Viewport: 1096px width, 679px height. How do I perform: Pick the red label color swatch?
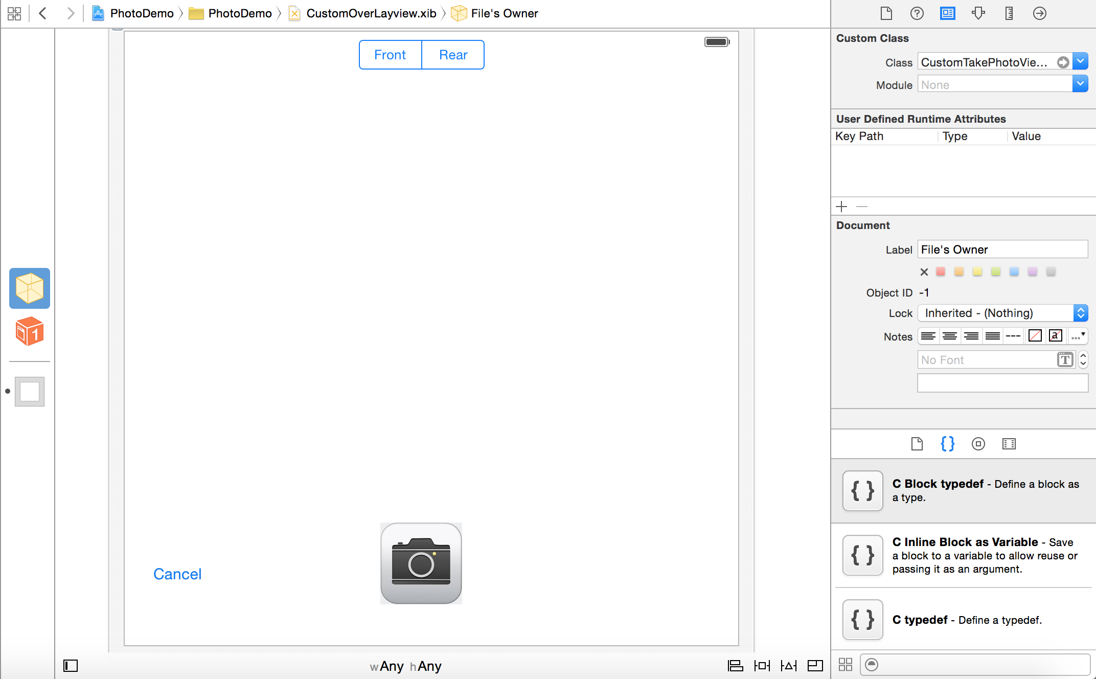click(940, 271)
